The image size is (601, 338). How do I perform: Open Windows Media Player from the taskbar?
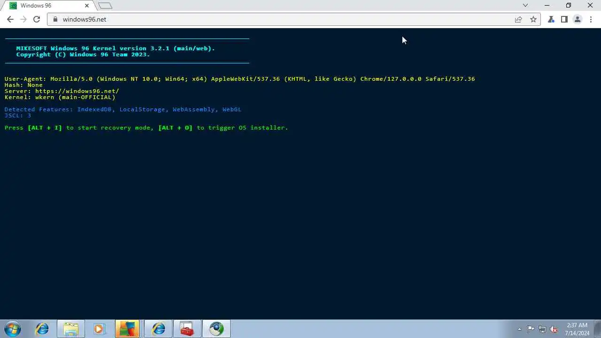point(99,329)
